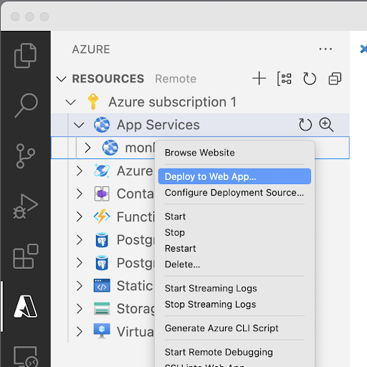The height and width of the screenshot is (367, 367).
Task: Open the Run and Debug view
Action: [x=25, y=206]
